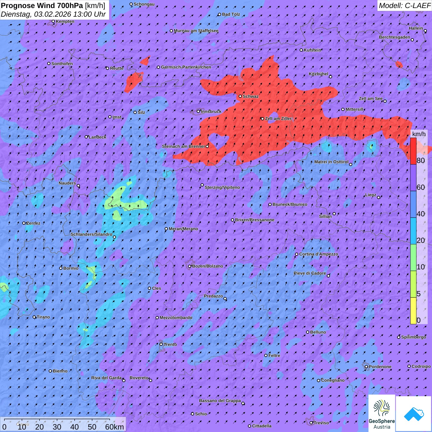Click the Meran/Merano label
The width and height of the screenshot is (432, 432).
pyautogui.click(x=183, y=229)
